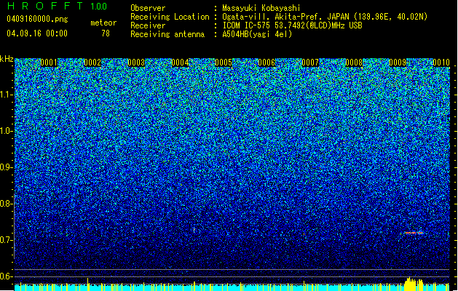Click the 0006 minute time marker
458x291 pixels.
click(266, 63)
